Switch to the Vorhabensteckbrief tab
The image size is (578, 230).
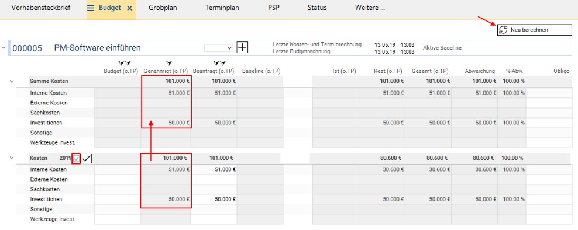click(x=40, y=8)
